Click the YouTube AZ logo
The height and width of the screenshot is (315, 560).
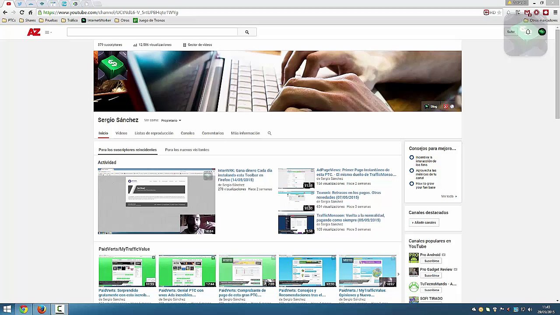[x=34, y=32]
